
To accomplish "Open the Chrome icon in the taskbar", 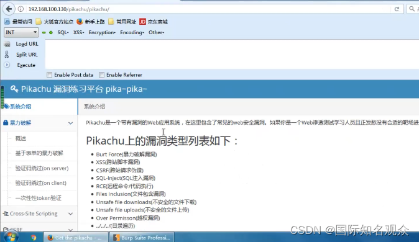I will pos(34,238).
